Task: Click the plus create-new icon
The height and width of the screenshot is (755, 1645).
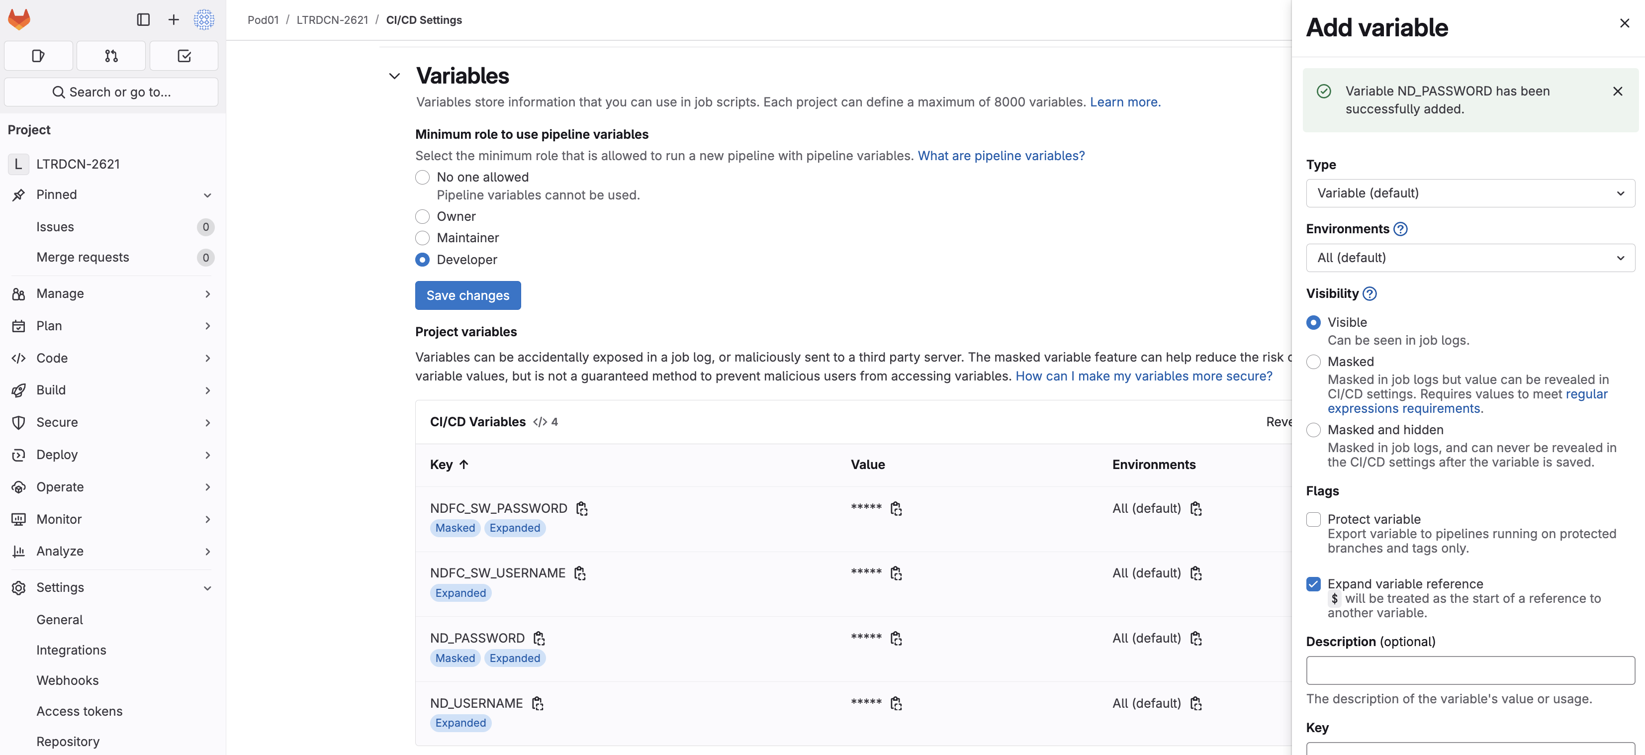Action: point(173,20)
